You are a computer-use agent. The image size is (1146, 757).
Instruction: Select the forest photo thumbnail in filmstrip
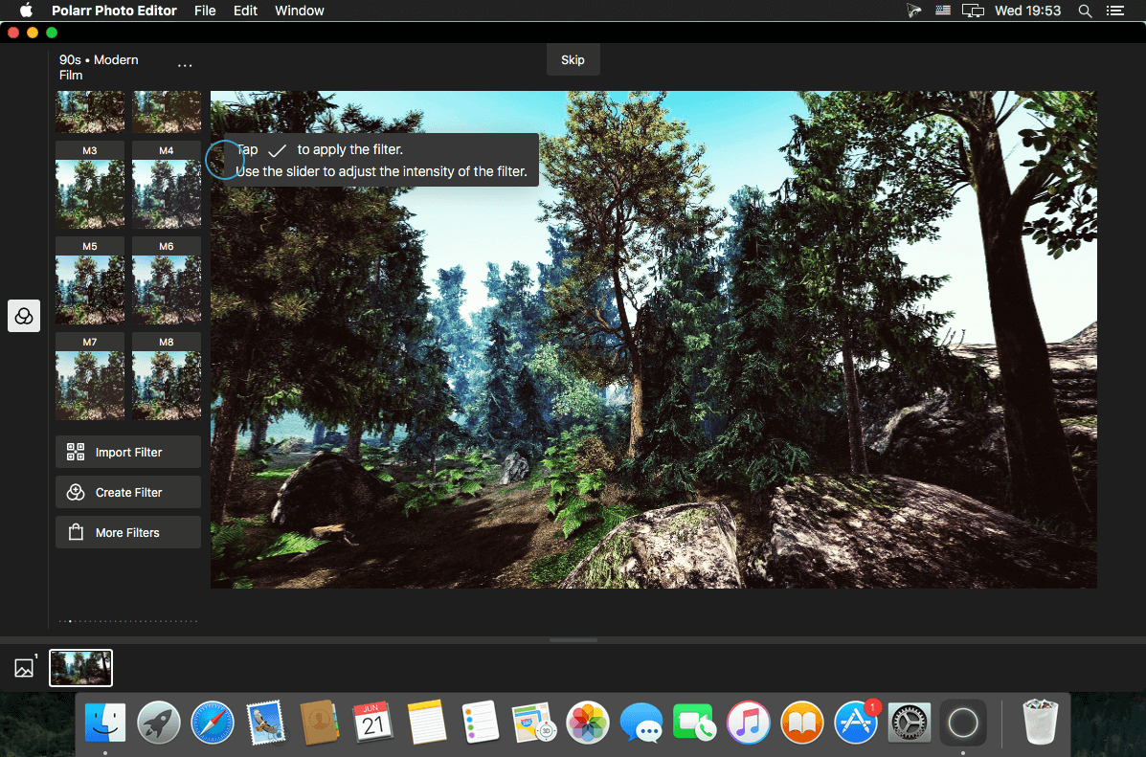pyautogui.click(x=81, y=668)
